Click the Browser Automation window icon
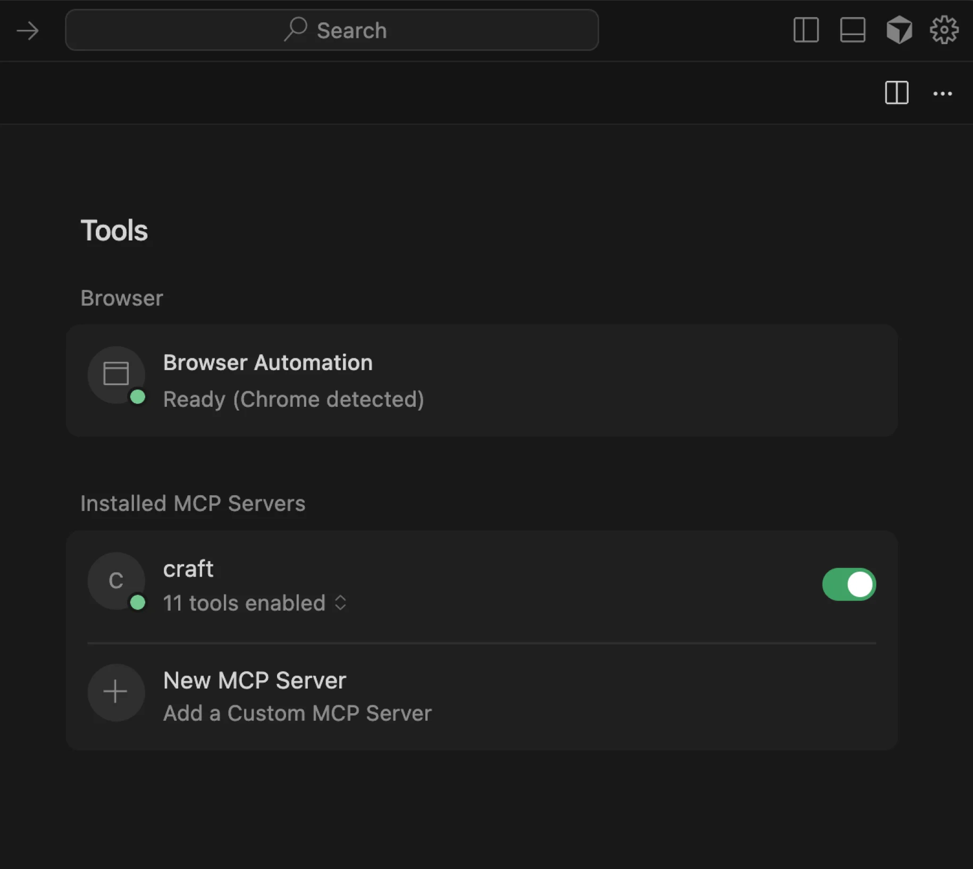The width and height of the screenshot is (973, 869). coord(116,374)
